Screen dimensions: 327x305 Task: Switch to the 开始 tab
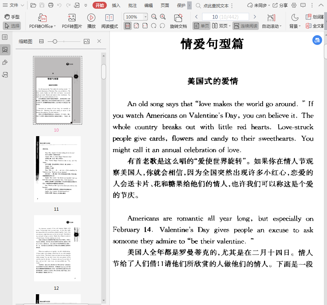click(x=100, y=6)
